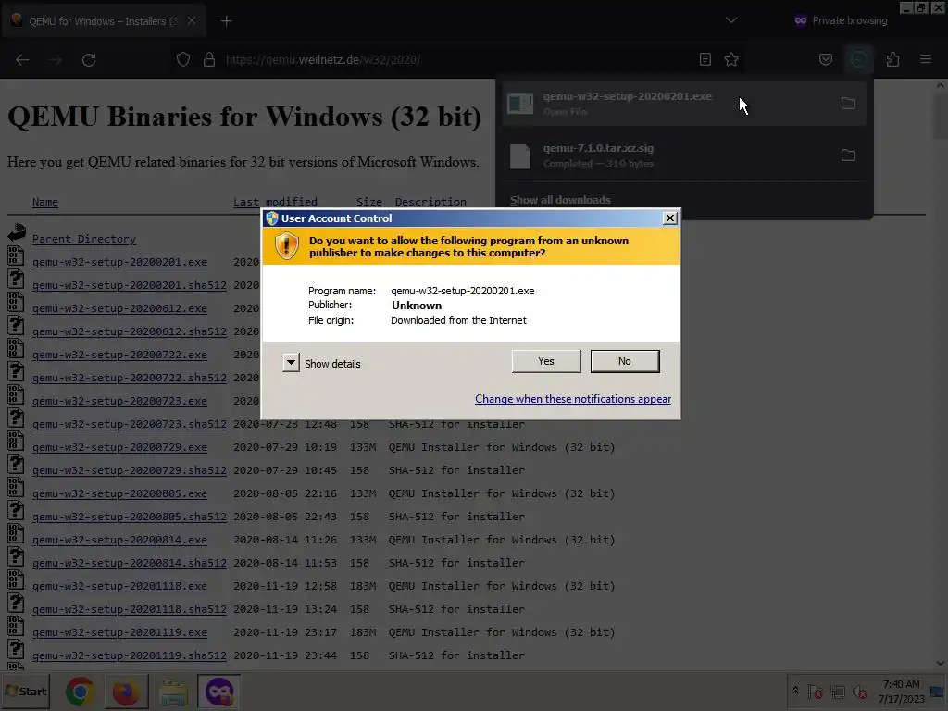Click binary file icon beside qemu-w32-setup-20201118.exe

pos(16,580)
